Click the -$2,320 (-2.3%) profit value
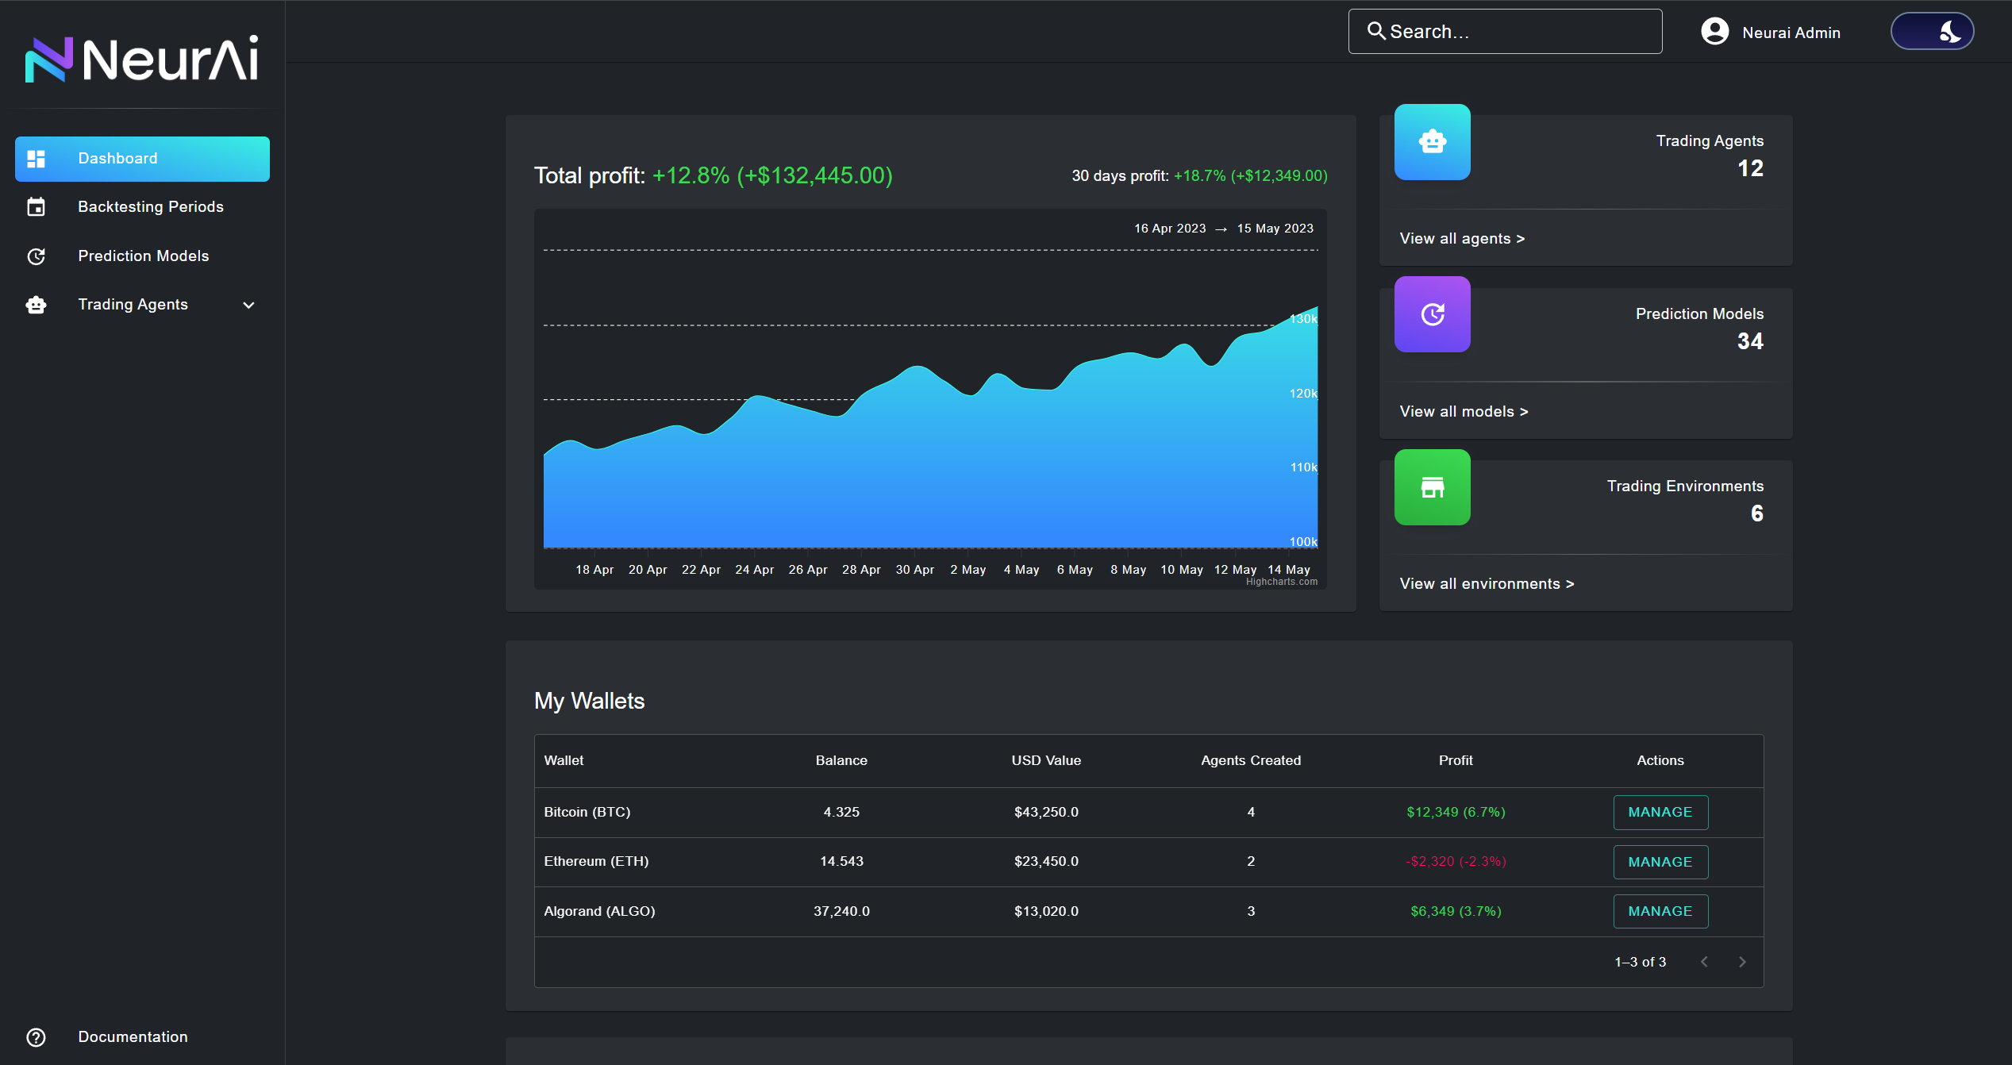The width and height of the screenshot is (2012, 1065). [1456, 862]
